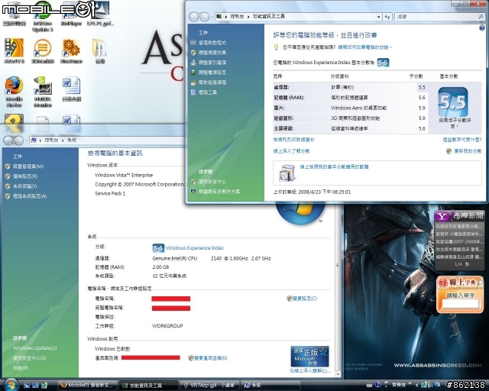
Task: Click 這些數字代表什麼? link
Action: click(462, 140)
